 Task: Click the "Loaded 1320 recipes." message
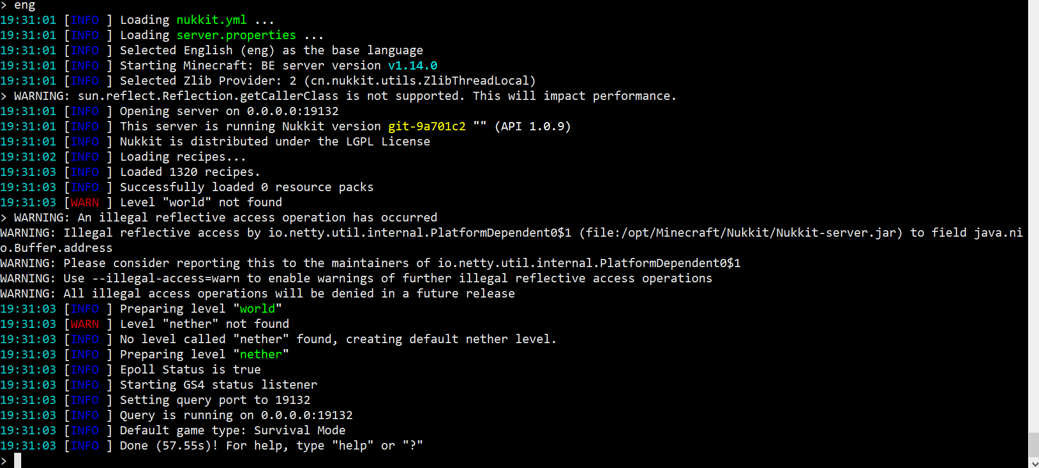189,172
